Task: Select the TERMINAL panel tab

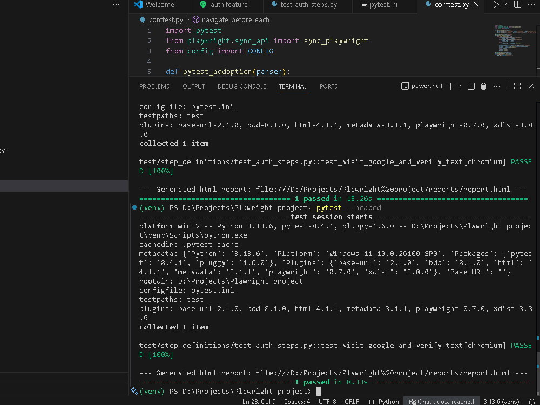Action: (293, 86)
